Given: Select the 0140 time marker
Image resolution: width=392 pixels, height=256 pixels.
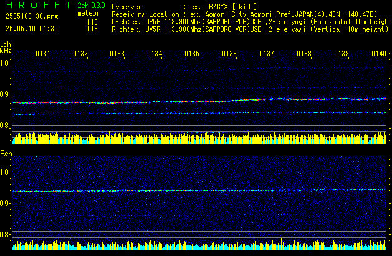Looking at the screenshot, I should pyautogui.click(x=379, y=54).
